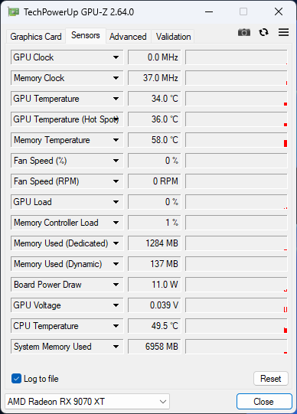Expand the GPU Clock sensor dropdown

pyautogui.click(x=116, y=57)
